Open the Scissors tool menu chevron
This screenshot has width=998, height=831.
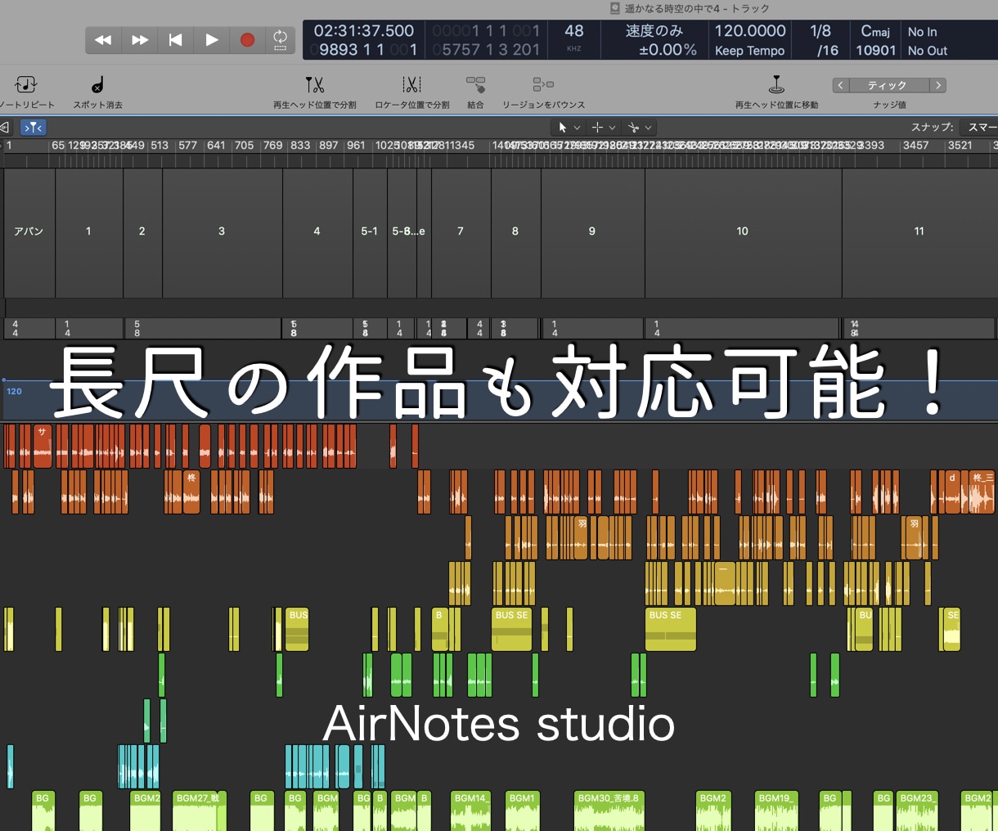click(x=648, y=128)
